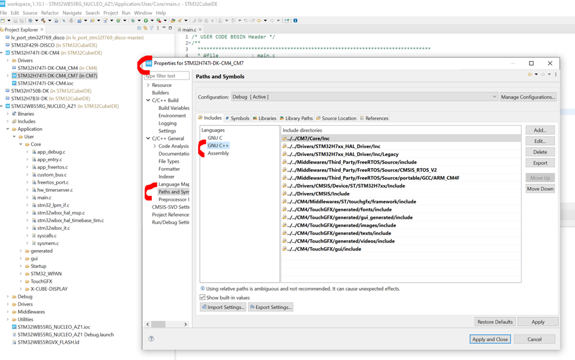Click the Add... button

(x=540, y=130)
